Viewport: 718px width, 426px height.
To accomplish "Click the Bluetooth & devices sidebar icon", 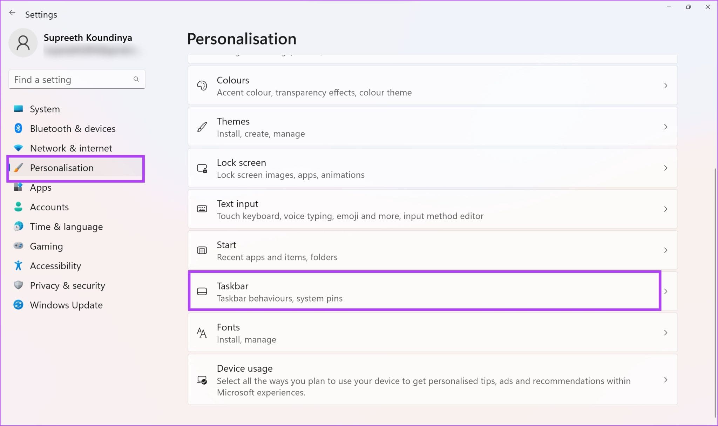I will tap(19, 128).
